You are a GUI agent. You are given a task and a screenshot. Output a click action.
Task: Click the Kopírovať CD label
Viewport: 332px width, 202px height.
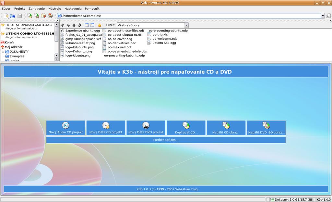(x=186, y=132)
